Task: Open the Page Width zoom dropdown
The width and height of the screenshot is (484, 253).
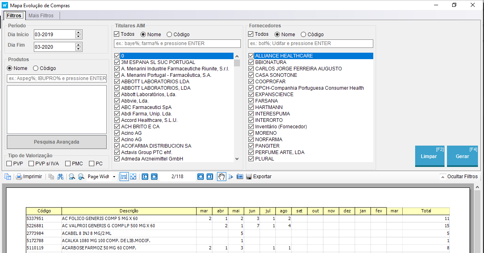Action: click(x=114, y=177)
